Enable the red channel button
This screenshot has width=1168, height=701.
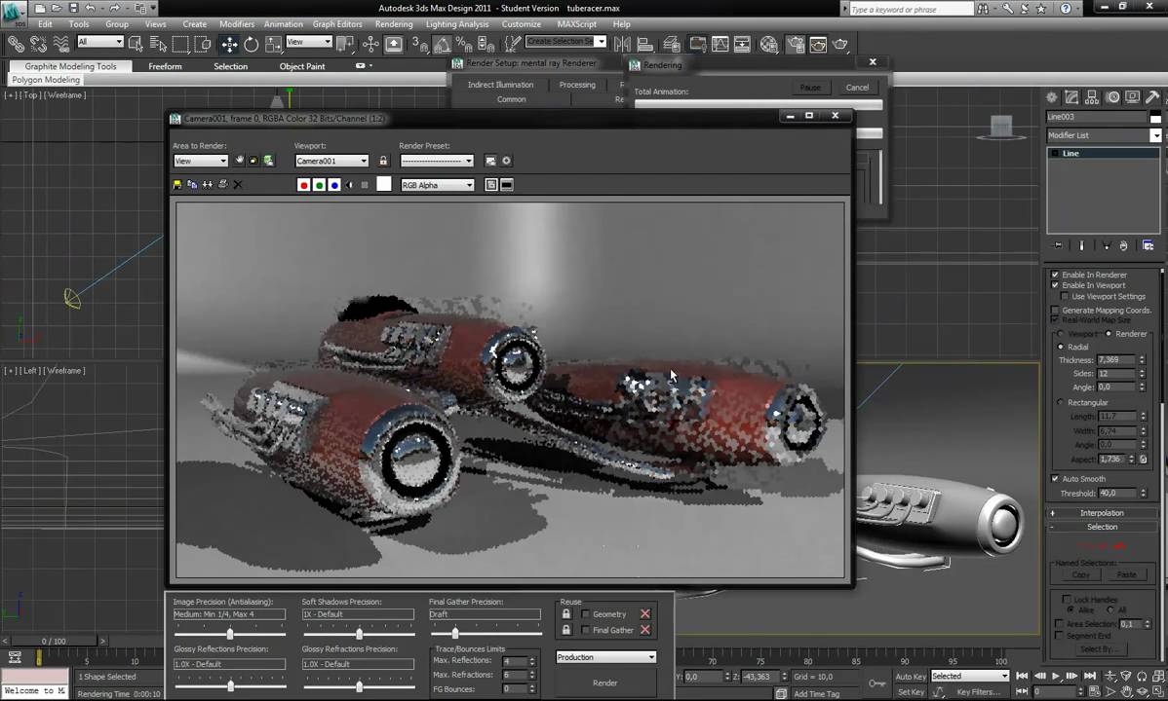tap(304, 185)
